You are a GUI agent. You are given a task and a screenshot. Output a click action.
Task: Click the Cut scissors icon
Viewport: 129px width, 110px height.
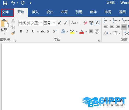[13, 21]
